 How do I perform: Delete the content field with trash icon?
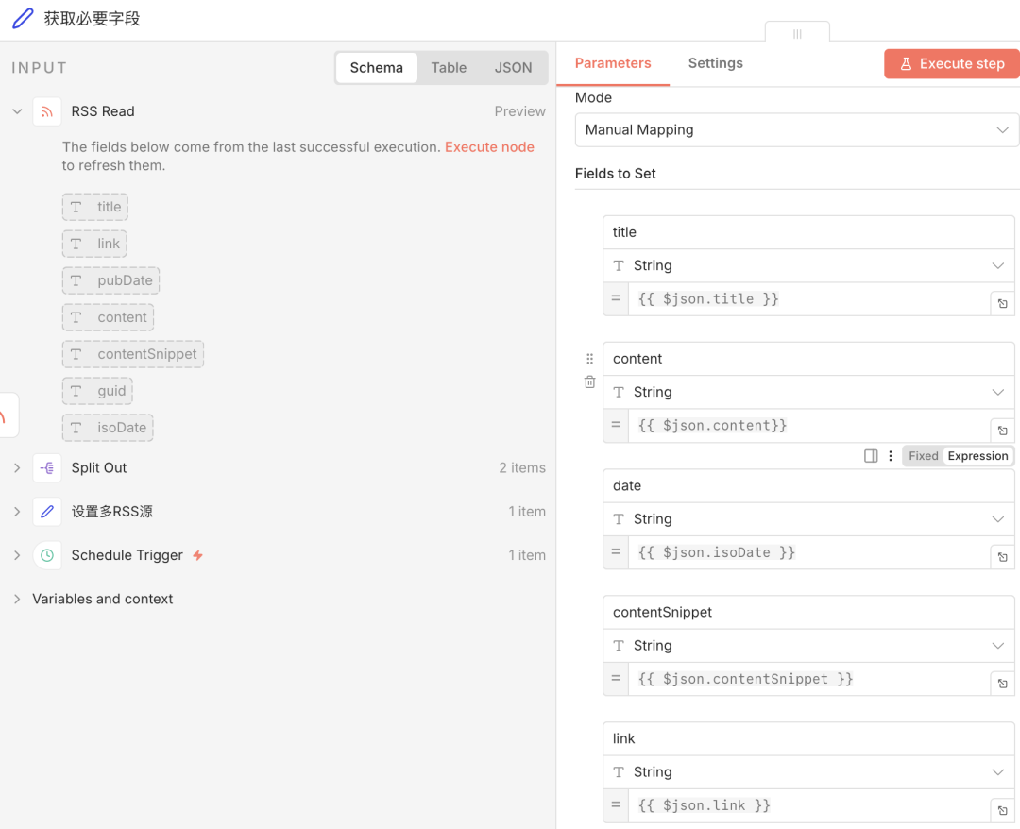[589, 382]
